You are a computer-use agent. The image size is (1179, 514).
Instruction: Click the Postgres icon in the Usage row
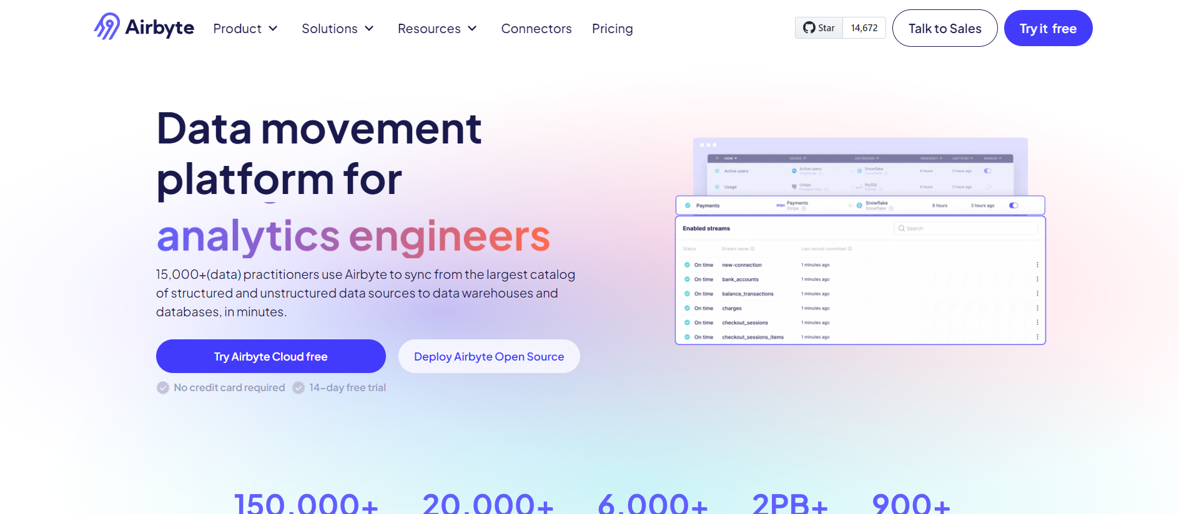(794, 187)
